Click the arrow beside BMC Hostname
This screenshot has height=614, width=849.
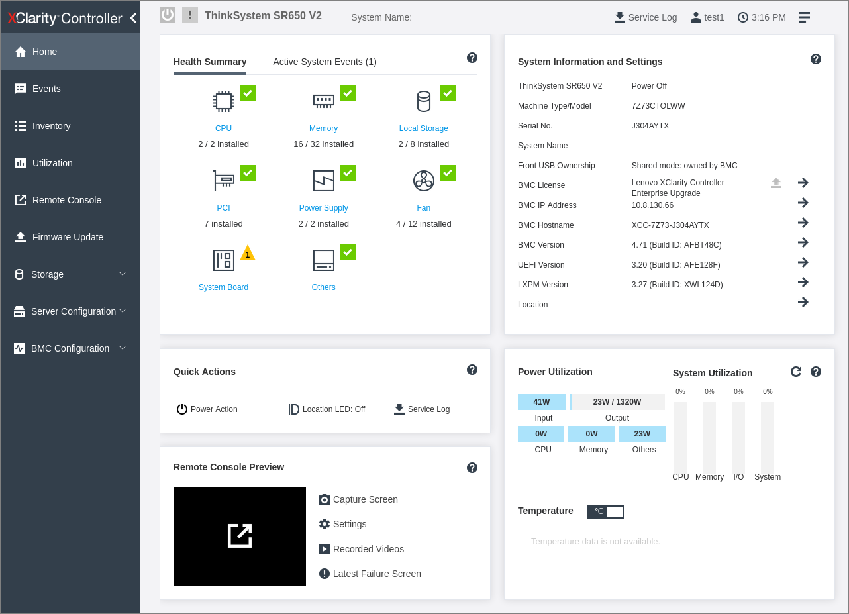803,223
